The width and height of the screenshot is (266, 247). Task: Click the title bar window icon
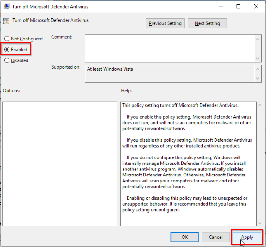pos(7,7)
